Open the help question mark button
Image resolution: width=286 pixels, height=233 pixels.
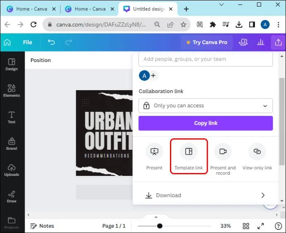[x=278, y=226]
